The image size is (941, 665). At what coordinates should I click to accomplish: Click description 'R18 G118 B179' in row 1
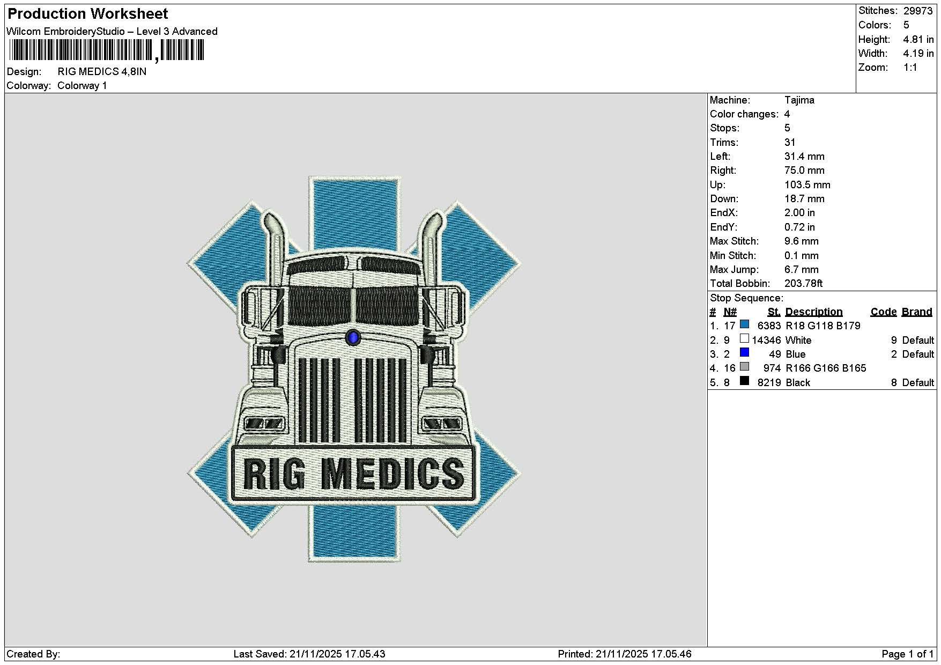pos(823,326)
